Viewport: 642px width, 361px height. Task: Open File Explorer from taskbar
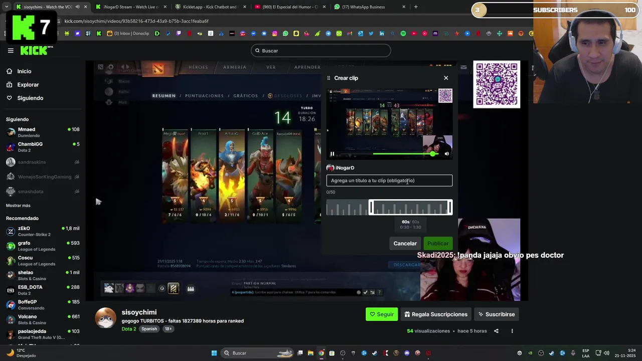[310, 353]
